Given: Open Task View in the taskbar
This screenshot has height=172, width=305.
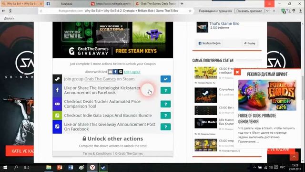Looking at the screenshot, I should (27, 168).
